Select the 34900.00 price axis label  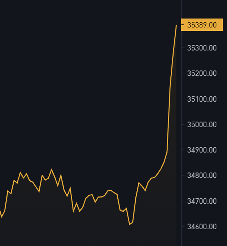click(202, 150)
